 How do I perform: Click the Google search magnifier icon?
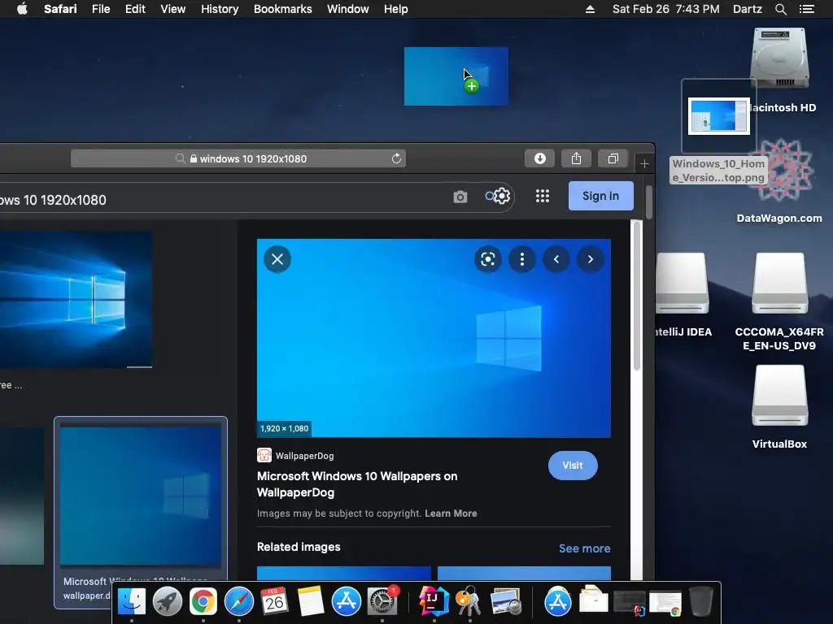pyautogui.click(x=489, y=197)
